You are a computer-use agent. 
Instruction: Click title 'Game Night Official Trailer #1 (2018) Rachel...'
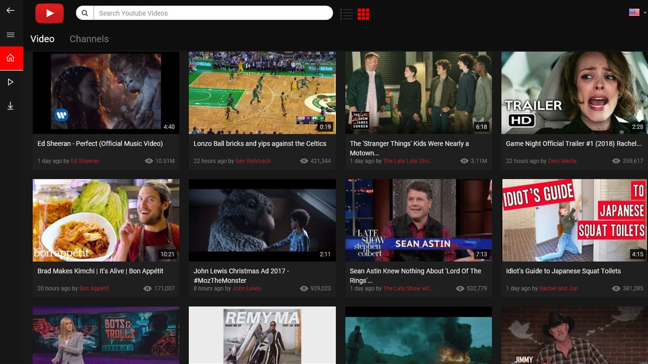(x=574, y=144)
